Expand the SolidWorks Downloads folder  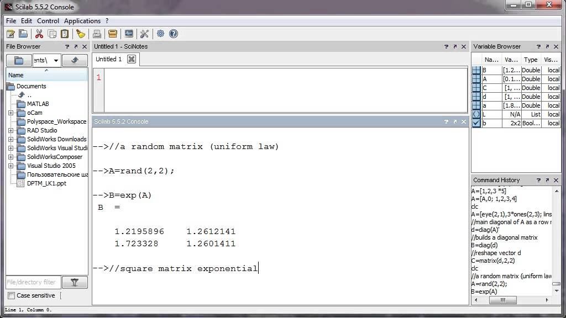[11, 139]
